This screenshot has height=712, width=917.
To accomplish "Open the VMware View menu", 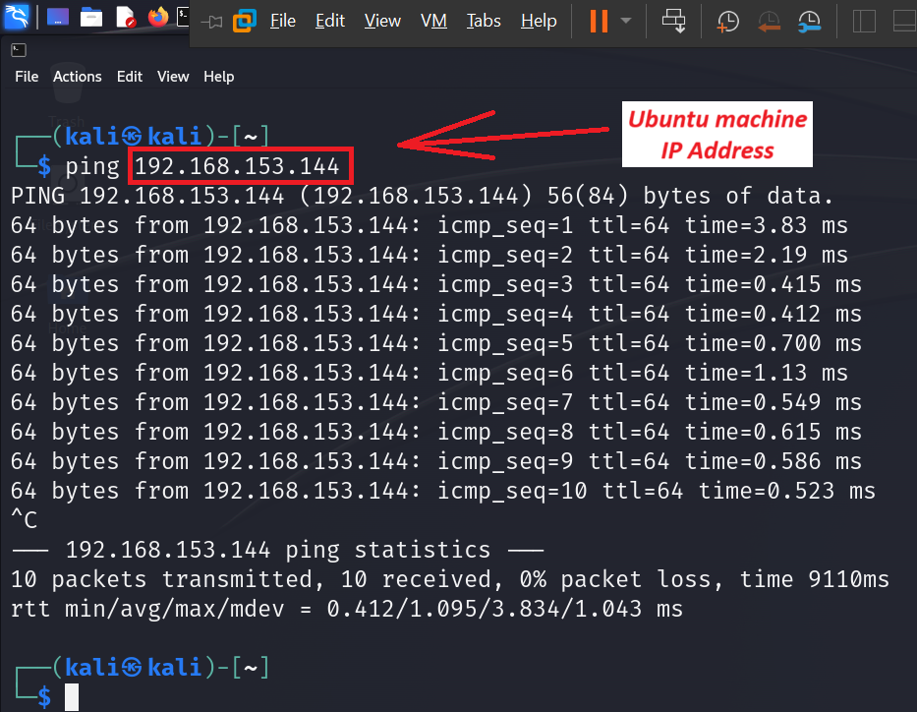I will 382,21.
